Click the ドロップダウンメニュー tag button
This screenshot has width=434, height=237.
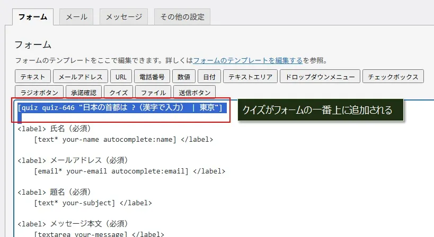pyautogui.click(x=320, y=77)
